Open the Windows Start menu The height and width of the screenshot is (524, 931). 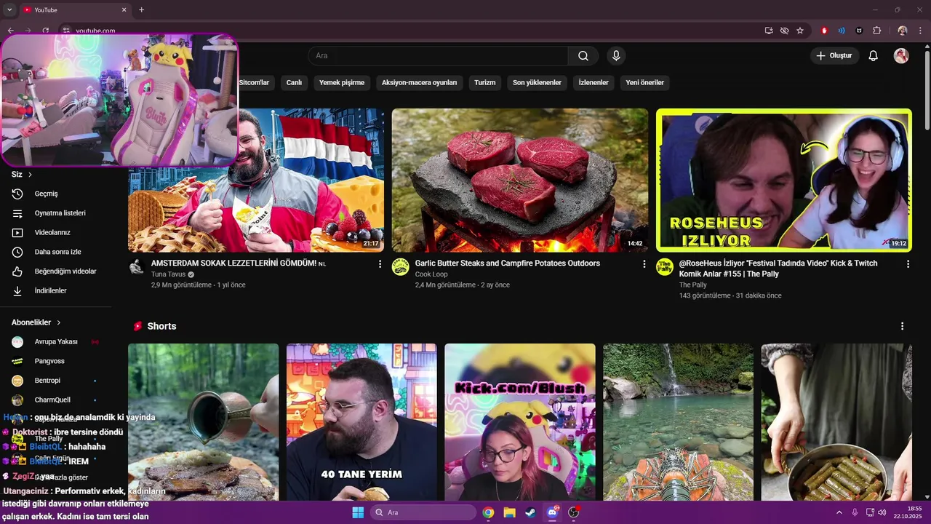coord(358,512)
